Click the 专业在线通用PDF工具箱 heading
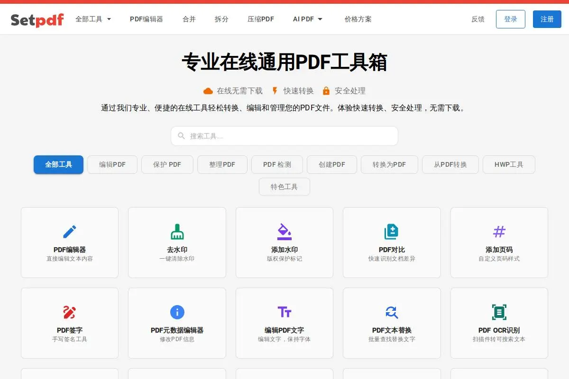The width and height of the screenshot is (569, 379). (284, 63)
